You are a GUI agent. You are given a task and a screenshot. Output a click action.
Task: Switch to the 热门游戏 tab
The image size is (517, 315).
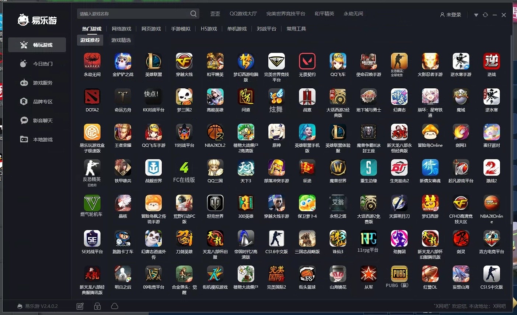92,29
